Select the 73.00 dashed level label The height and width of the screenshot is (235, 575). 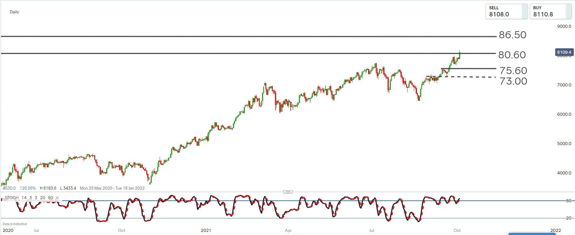513,81
